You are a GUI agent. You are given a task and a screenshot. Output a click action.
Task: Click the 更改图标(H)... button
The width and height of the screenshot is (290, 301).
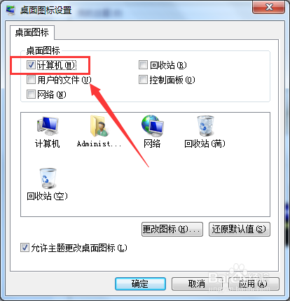click(172, 229)
